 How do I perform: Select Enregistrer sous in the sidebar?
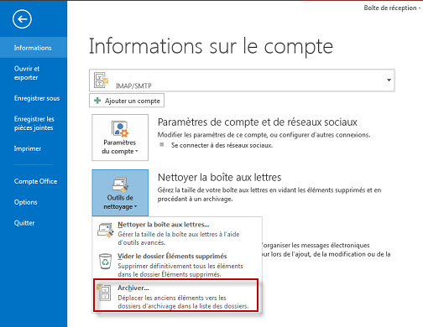(34, 98)
